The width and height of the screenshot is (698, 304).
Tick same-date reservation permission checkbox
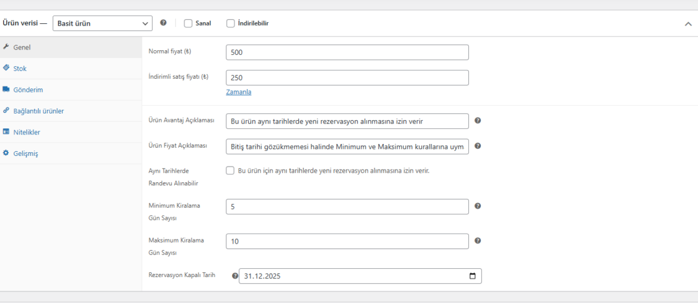[230, 170]
